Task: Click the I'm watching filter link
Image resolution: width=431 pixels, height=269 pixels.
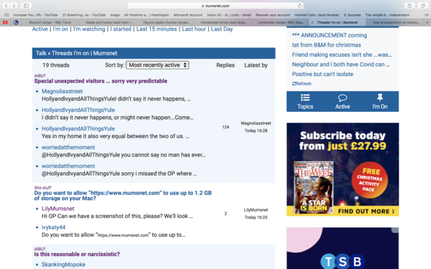Action: (x=89, y=29)
